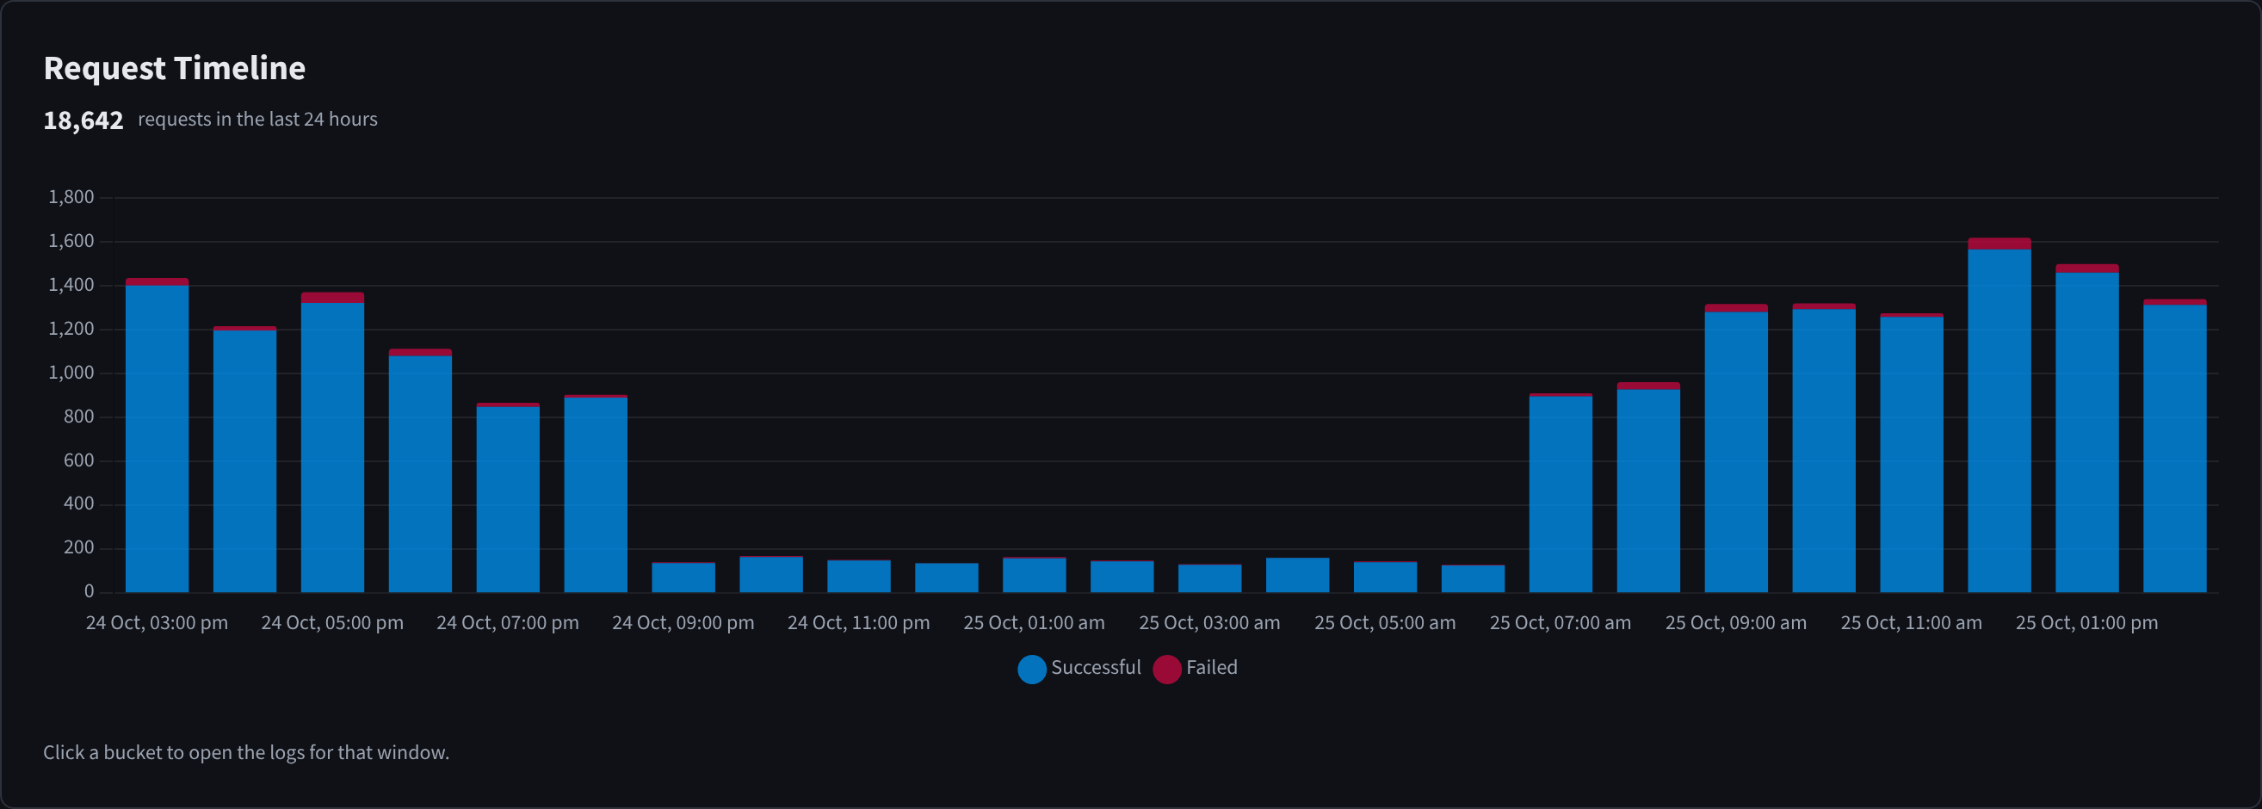This screenshot has width=2262, height=809.
Task: Open logs for 25 Oct 09:00 am bucket
Action: click(1737, 448)
